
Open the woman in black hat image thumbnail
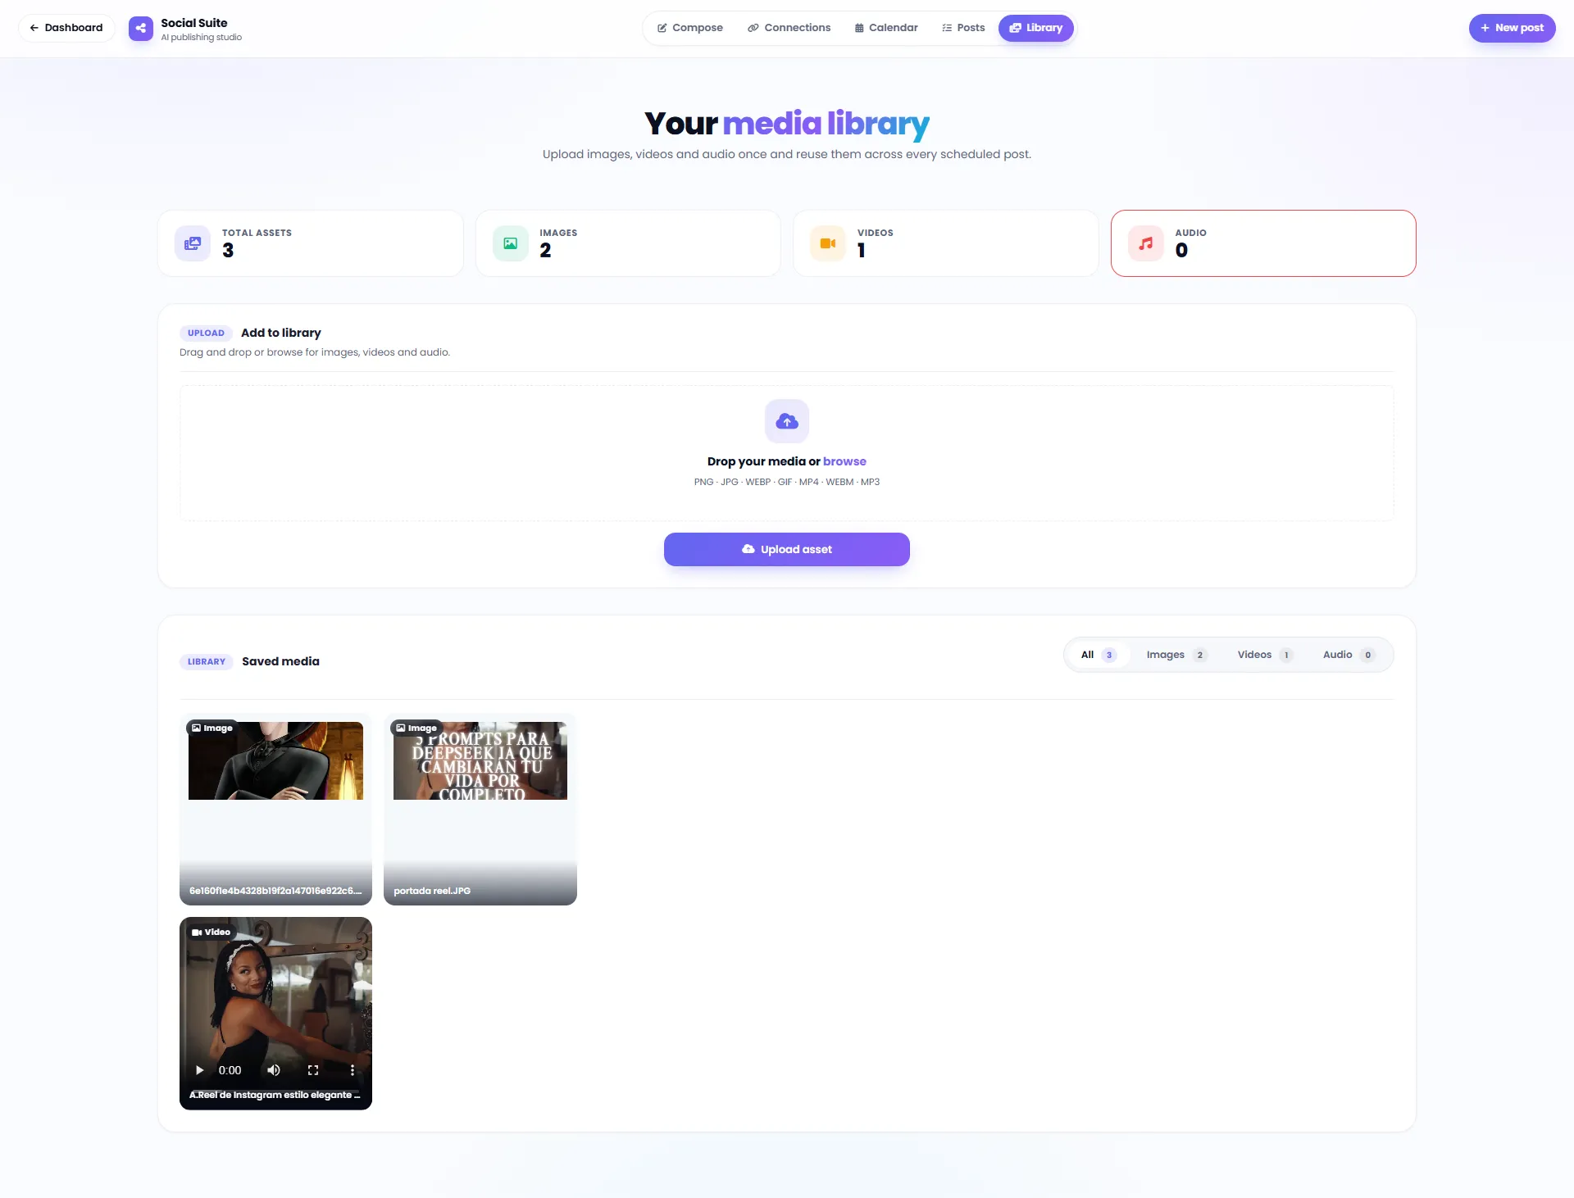275,760
